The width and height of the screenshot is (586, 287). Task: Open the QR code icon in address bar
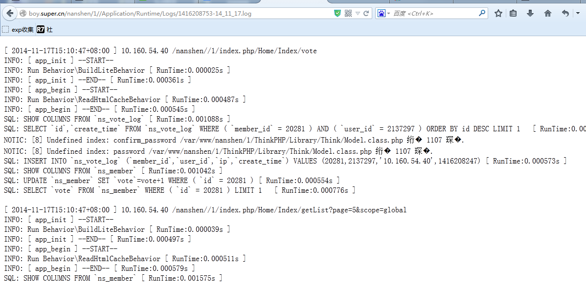(x=348, y=13)
